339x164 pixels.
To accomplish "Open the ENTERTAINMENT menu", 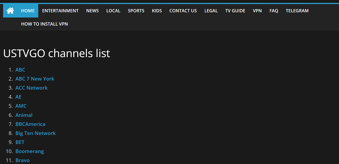I will pos(60,11).
